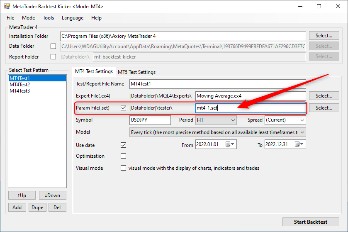Uncheck the Param File(.set) checkbox
The image size is (348, 232).
tap(124, 108)
